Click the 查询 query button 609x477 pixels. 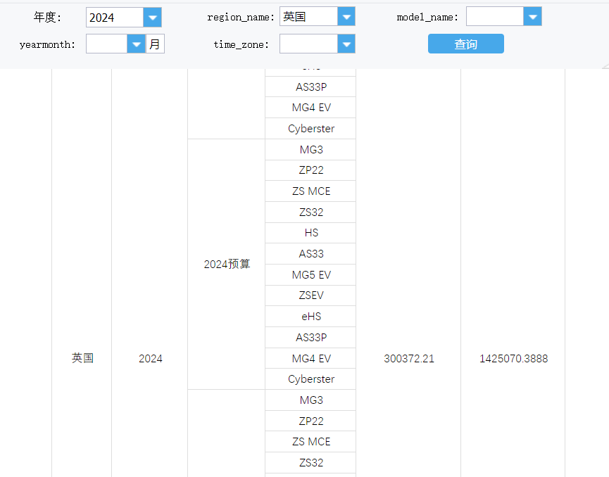coord(465,44)
